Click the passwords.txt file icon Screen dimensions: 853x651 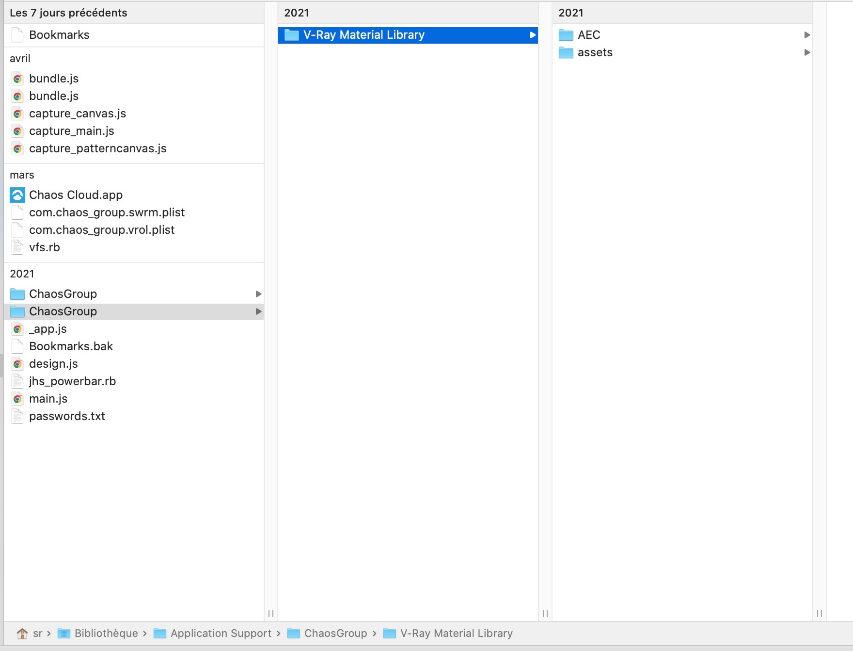click(x=17, y=416)
